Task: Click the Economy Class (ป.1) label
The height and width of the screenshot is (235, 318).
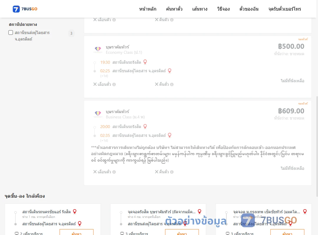Action: pyautogui.click(x=124, y=52)
